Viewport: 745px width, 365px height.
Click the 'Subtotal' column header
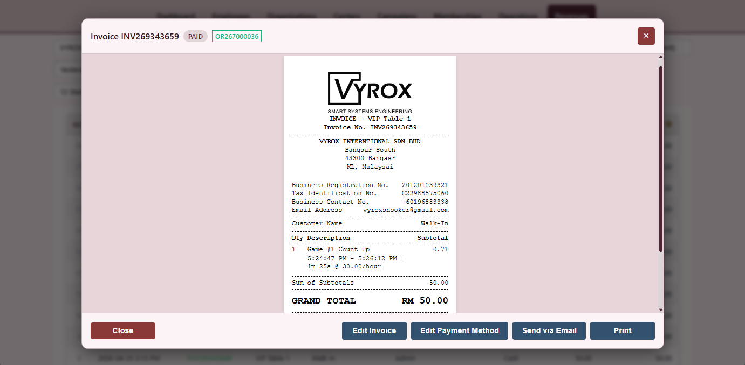point(433,238)
